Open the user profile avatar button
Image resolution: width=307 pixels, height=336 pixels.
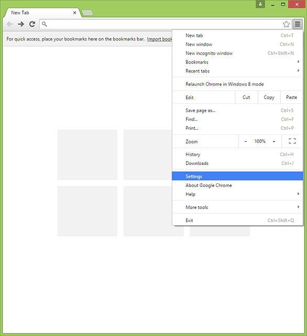(x=260, y=4)
